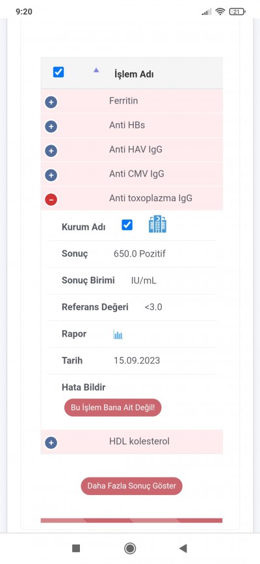Expand the Anti HBs result details

(51, 126)
